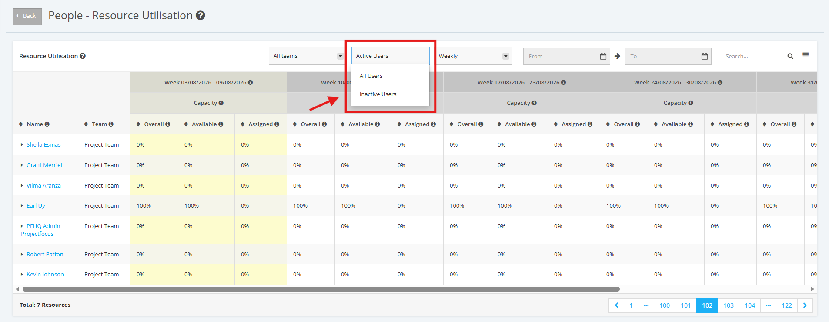The width and height of the screenshot is (829, 322).
Task: Click info icon next to Name header
Action: click(x=47, y=124)
